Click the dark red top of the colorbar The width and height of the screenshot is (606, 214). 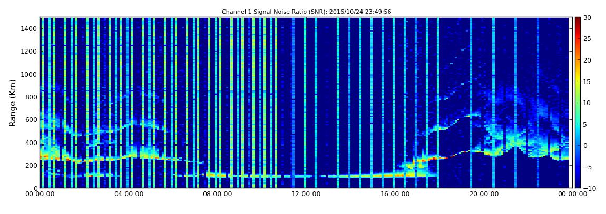[578, 20]
